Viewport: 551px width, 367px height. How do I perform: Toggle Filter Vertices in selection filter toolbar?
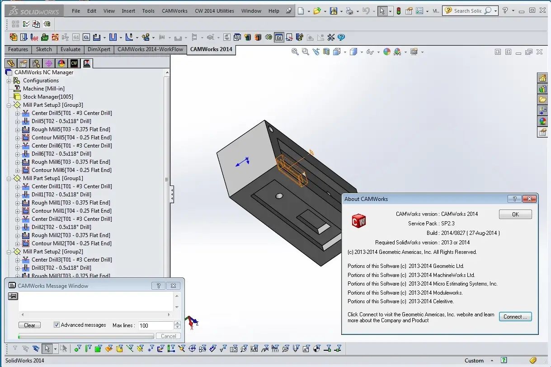[77, 348]
